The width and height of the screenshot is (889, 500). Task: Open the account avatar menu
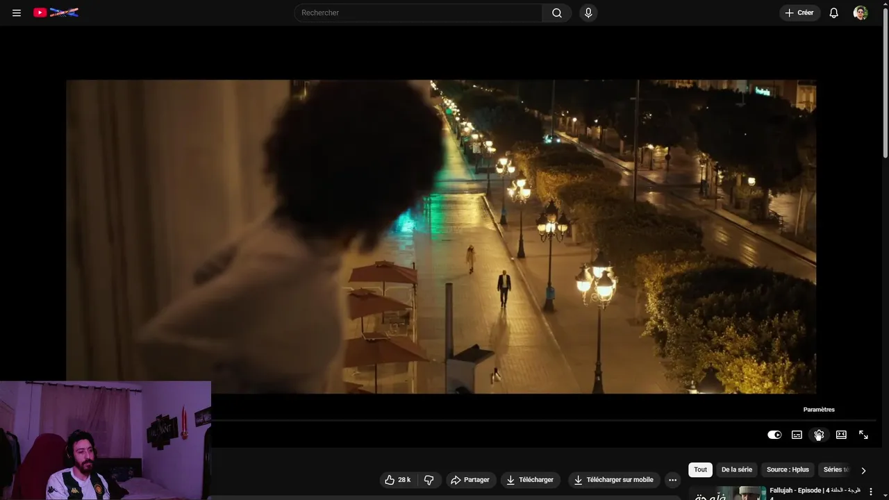[861, 12]
